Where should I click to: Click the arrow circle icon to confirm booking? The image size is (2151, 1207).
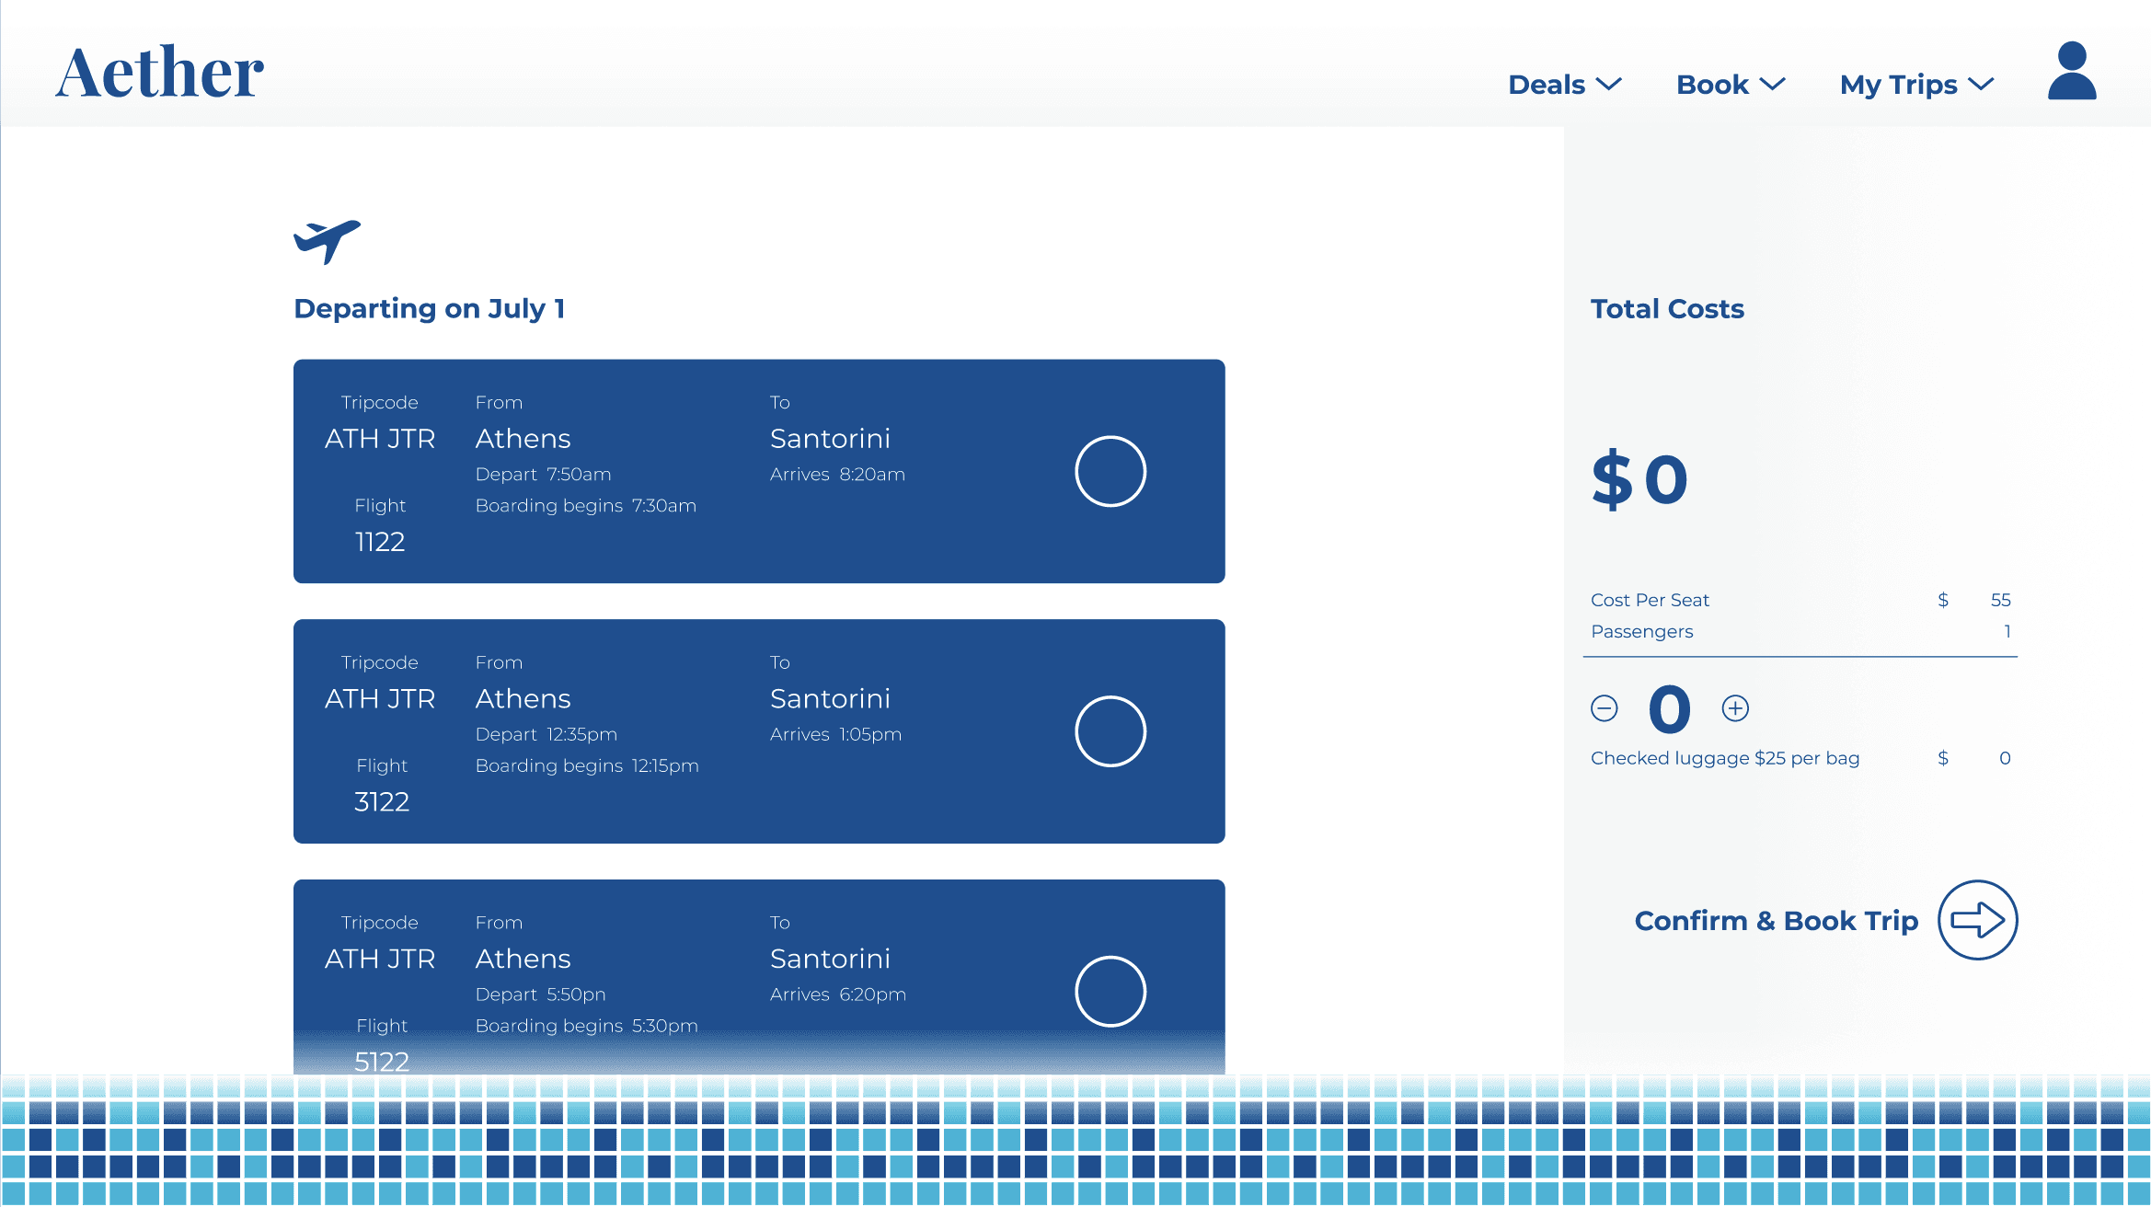(1977, 920)
